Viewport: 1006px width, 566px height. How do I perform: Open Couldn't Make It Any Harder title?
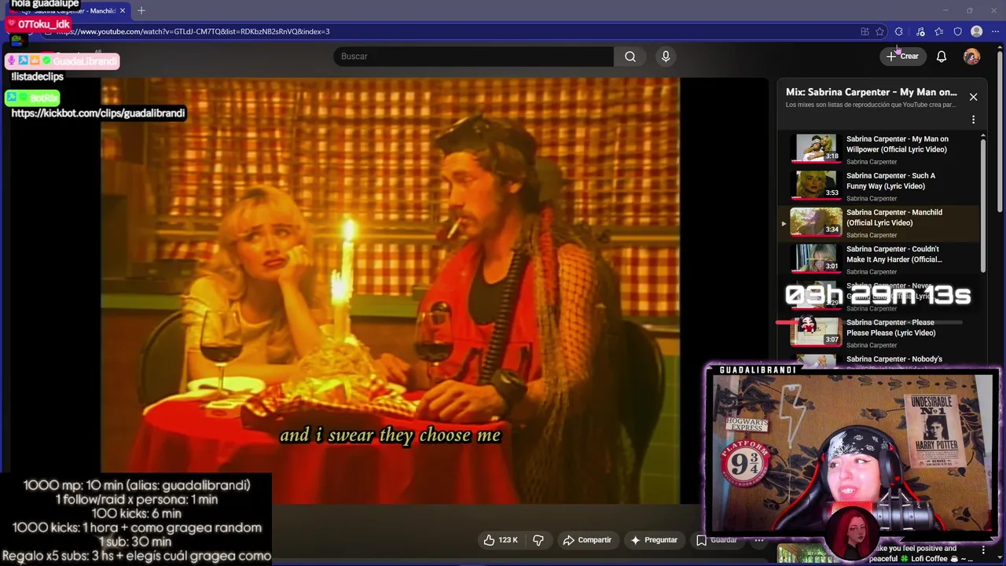coord(894,254)
